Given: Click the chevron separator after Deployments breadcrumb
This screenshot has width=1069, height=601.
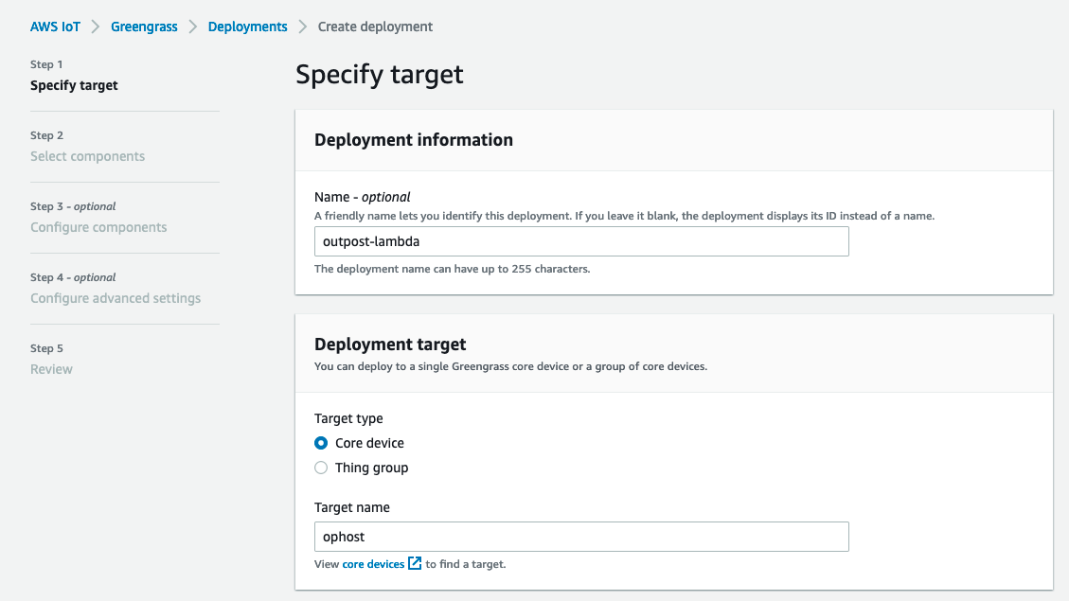Looking at the screenshot, I should pos(303,27).
